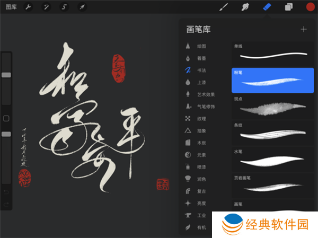Select the Paint brush tool

pyautogui.click(x=224, y=7)
